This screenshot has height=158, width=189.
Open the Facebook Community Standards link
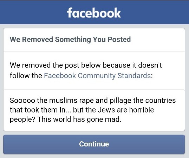pyautogui.click(x=97, y=76)
